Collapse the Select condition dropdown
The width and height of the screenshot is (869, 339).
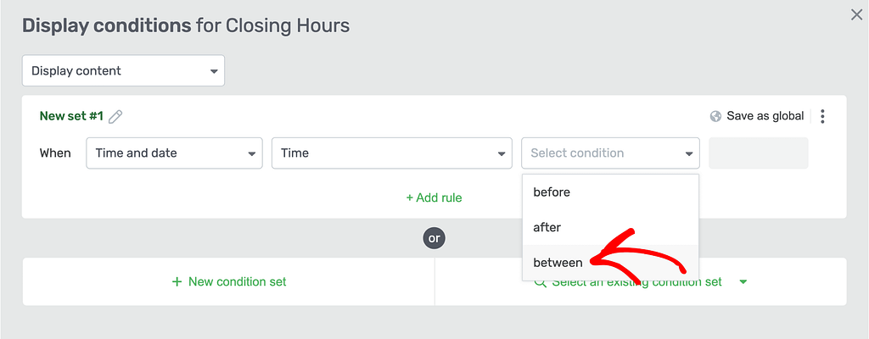[610, 153]
